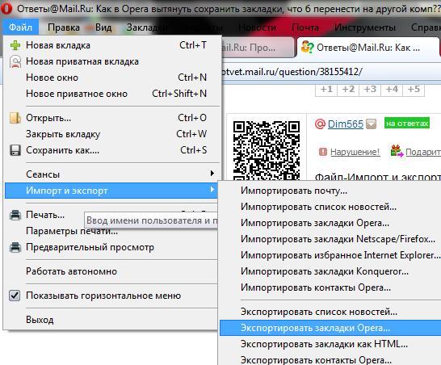Choose Новое окно
441x365 pixels.
point(111,78)
